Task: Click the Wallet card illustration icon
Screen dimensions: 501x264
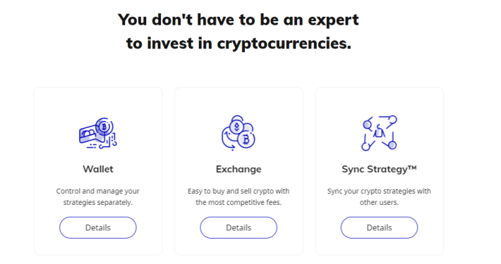Action: coord(98,133)
